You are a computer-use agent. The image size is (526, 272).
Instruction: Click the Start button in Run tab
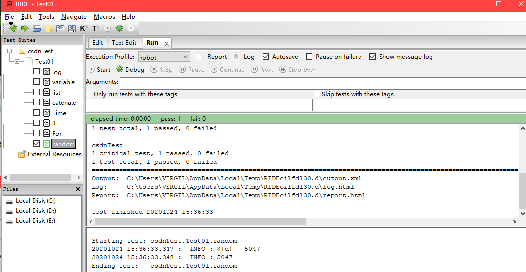(x=99, y=70)
